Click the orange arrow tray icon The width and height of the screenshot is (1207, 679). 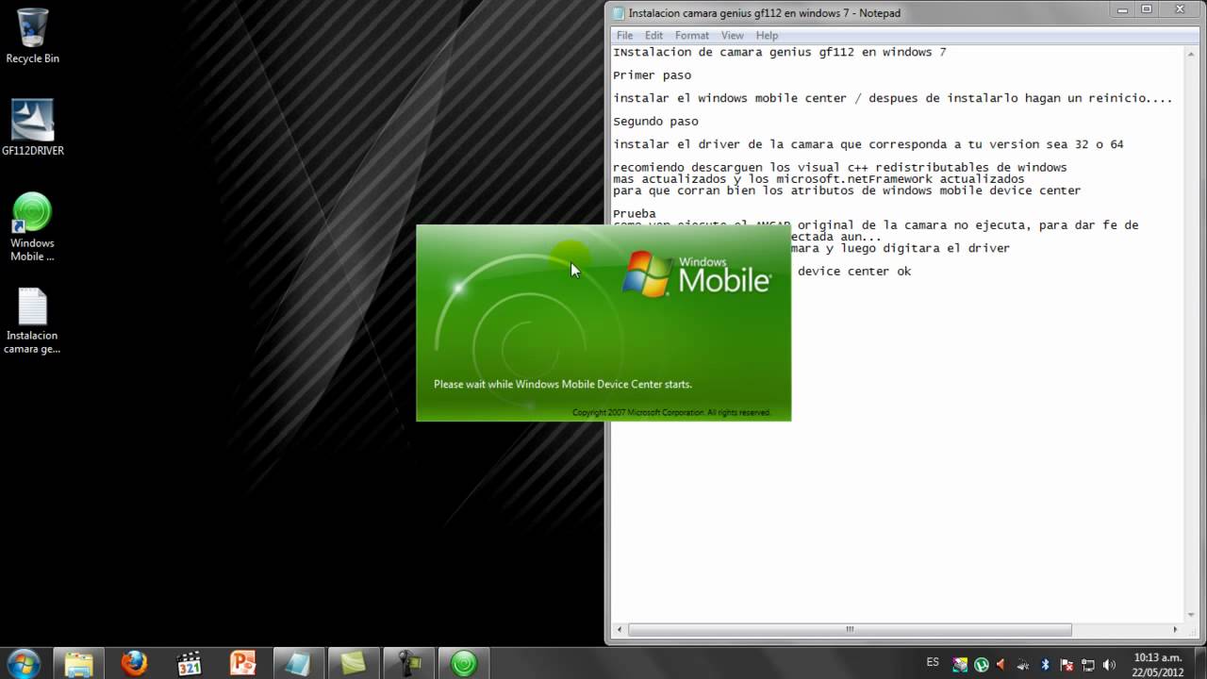1002,665
